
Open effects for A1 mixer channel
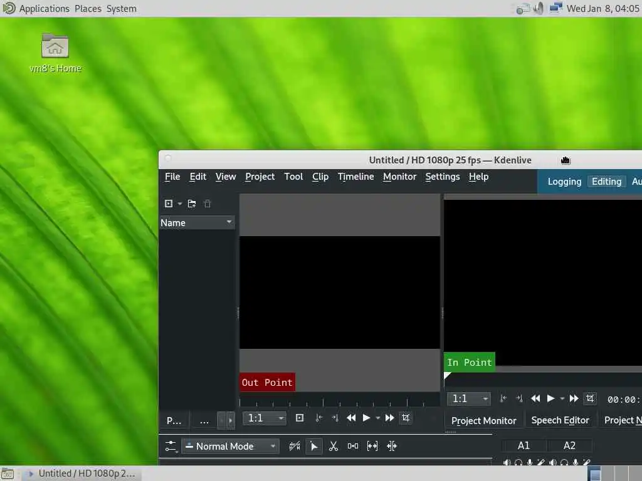tap(541, 462)
